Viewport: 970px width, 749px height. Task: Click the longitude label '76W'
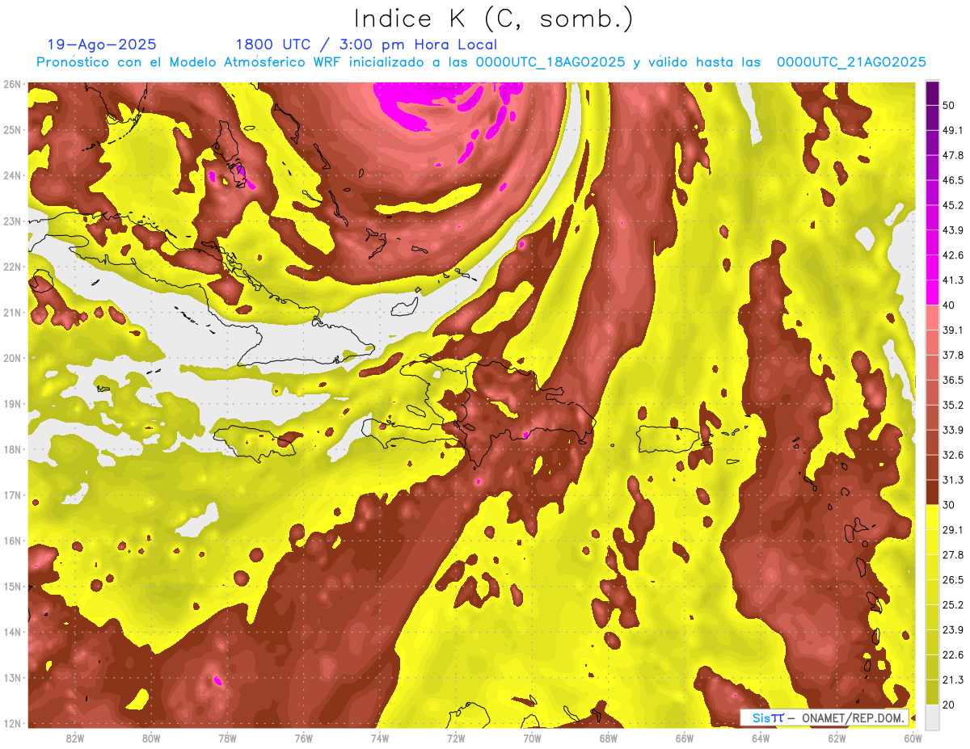tap(303, 738)
